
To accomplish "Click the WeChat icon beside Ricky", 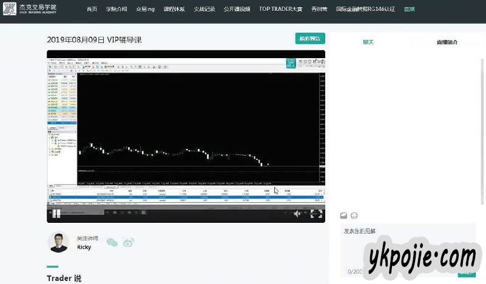I will point(112,242).
